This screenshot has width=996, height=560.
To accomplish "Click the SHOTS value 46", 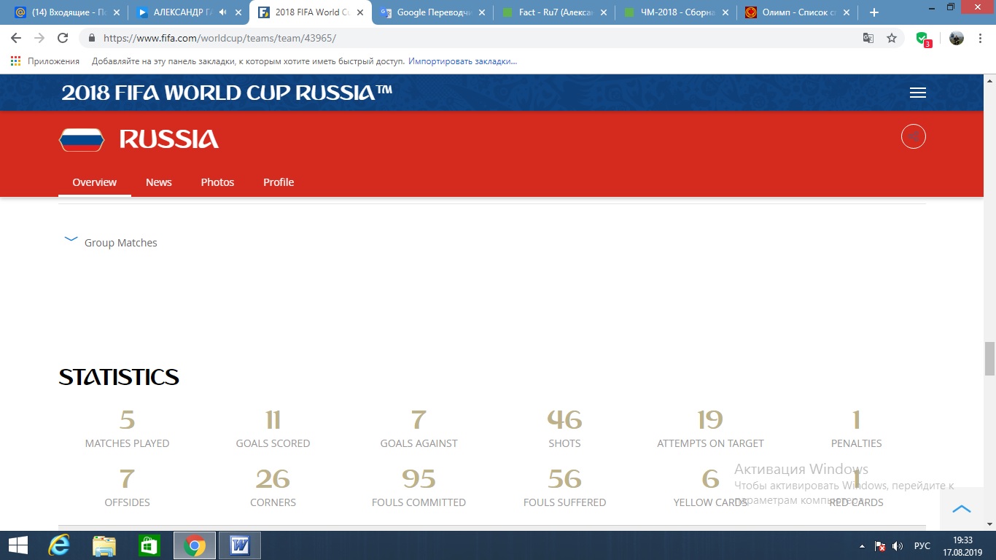I will pyautogui.click(x=564, y=420).
